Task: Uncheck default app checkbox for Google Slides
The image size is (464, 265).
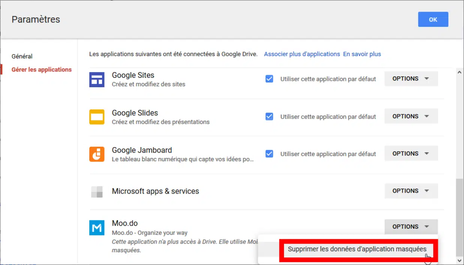Action: coord(269,116)
